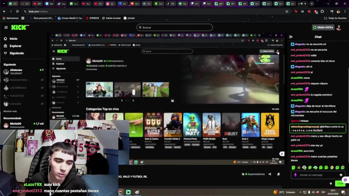Show hidden system tray icons
Image resolution: width=349 pixels, height=196 pixels.
tap(301, 192)
